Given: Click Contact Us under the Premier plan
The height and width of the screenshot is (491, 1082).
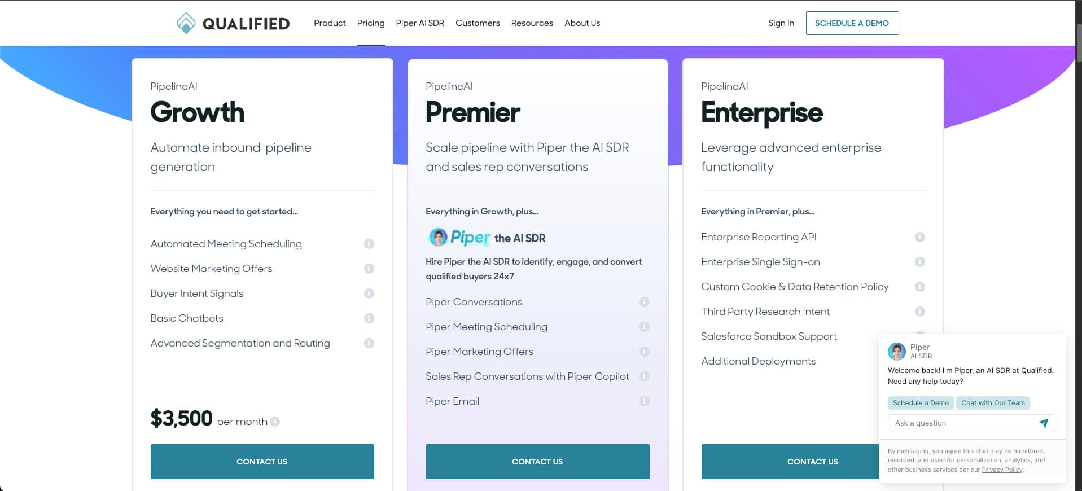Looking at the screenshot, I should tap(537, 461).
